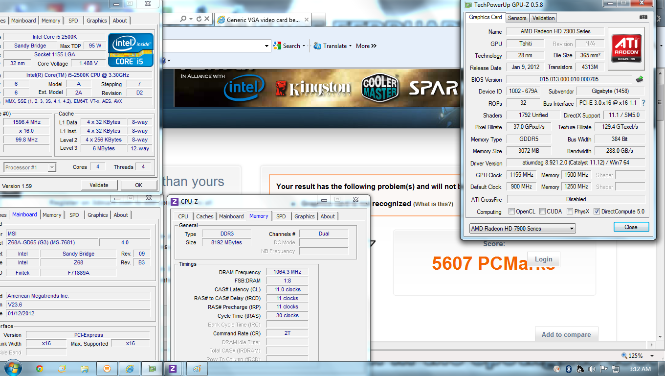Open the 'What is this?' link
665x376 pixels.
pyautogui.click(x=433, y=204)
